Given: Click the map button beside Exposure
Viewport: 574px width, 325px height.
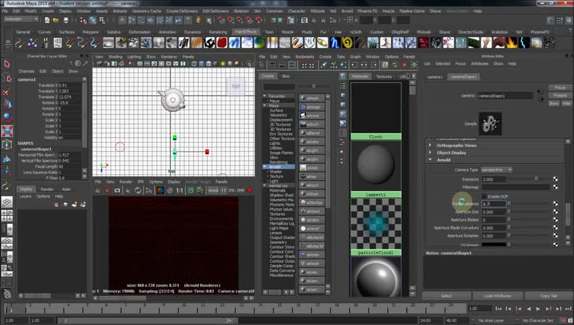Looking at the screenshot, I should click(x=556, y=179).
